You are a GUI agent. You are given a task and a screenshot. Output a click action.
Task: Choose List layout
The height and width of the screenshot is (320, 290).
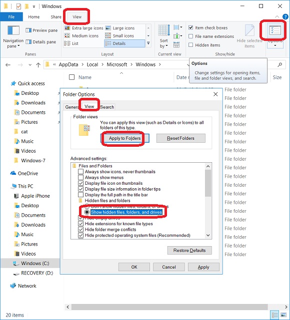pyautogui.click(x=71, y=43)
